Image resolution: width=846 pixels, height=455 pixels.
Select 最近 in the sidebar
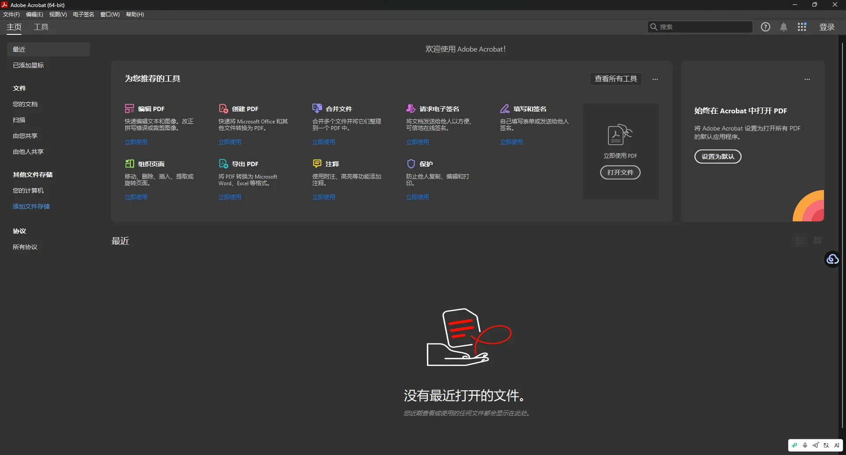48,49
